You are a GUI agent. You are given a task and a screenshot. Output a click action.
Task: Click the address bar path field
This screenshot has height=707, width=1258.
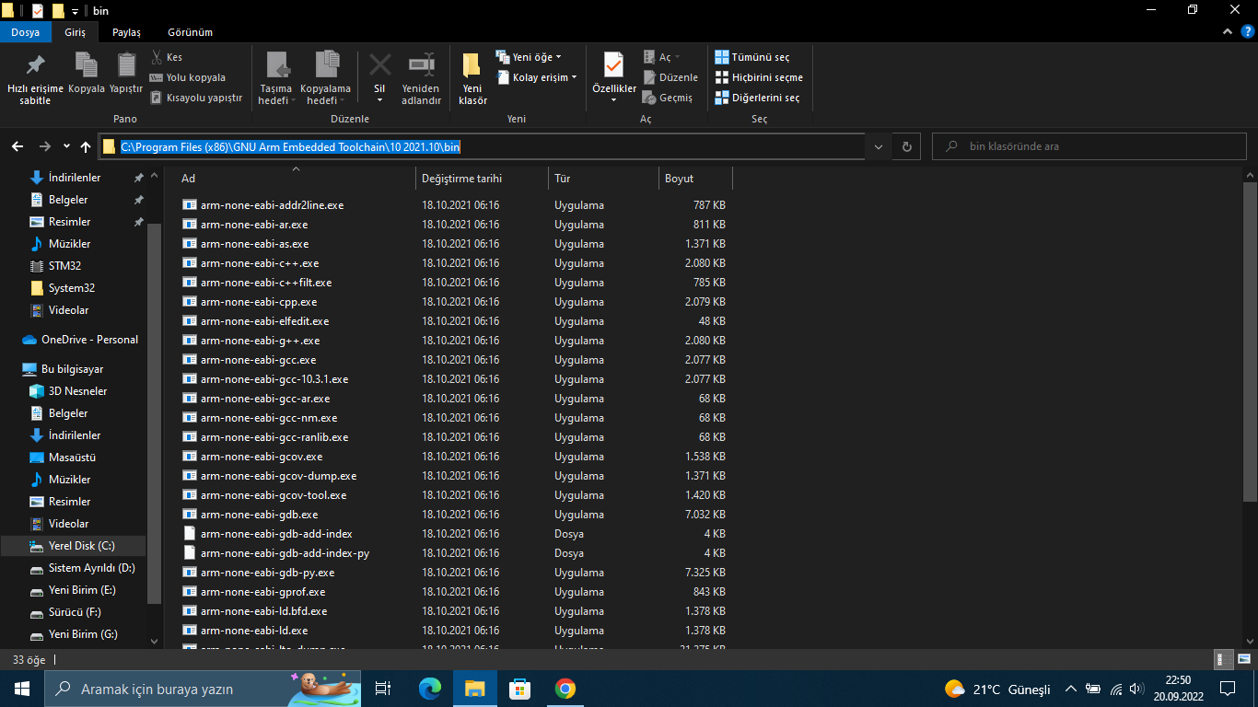coord(483,146)
